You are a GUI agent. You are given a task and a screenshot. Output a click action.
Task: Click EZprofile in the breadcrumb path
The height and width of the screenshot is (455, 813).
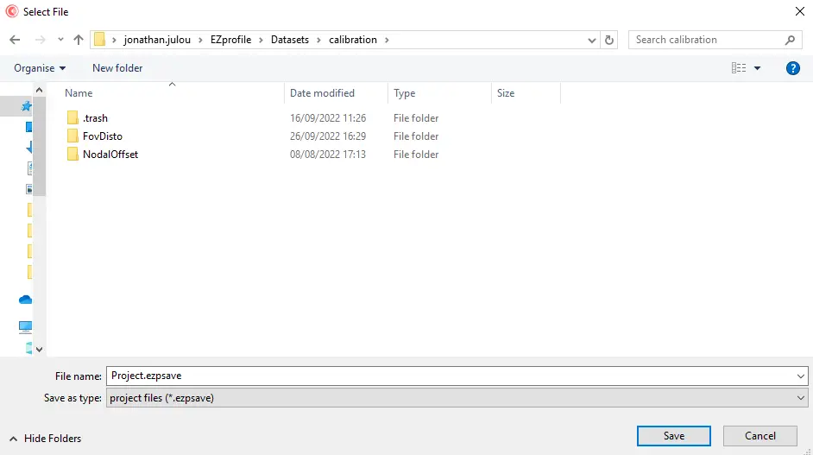coord(229,40)
